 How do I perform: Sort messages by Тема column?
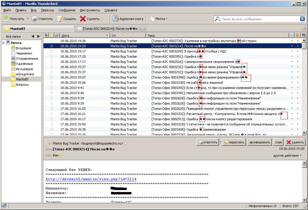click(217, 35)
